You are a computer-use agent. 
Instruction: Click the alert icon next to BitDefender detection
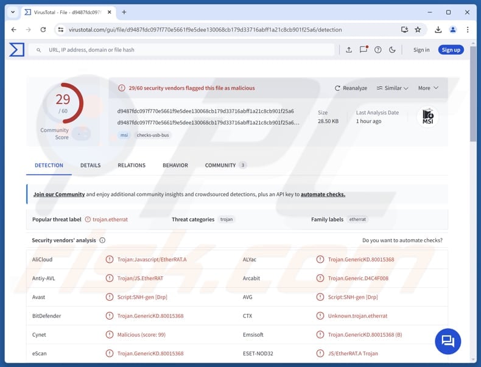pyautogui.click(x=109, y=316)
